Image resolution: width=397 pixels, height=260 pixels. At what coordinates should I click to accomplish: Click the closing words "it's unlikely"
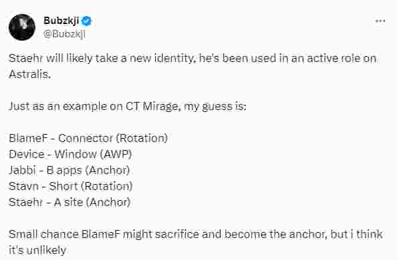[37, 251]
